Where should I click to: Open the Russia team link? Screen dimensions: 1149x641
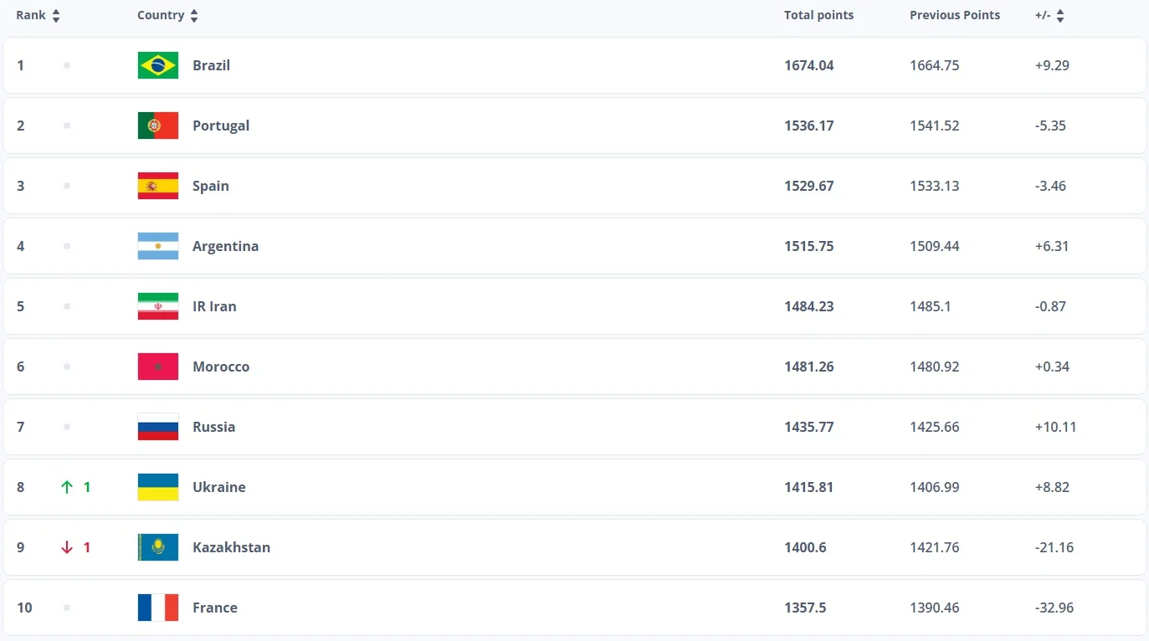[213, 427]
